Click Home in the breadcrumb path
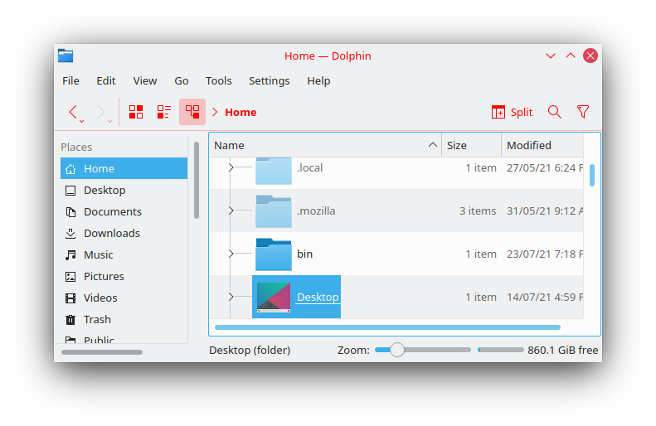Viewport: 656px width, 426px height. tap(241, 112)
